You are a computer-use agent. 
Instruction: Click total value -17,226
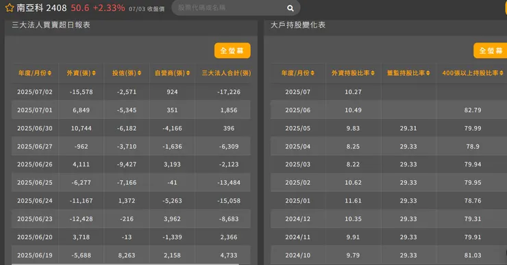tap(229, 92)
